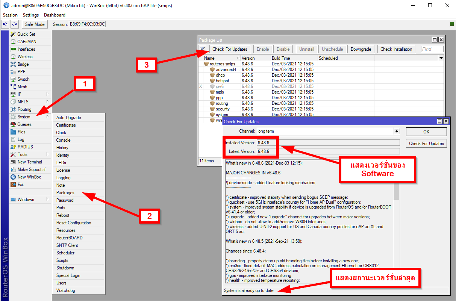456x301 pixels.
Task: Open the column chooser dropdown in Package List
Action: pos(441,58)
